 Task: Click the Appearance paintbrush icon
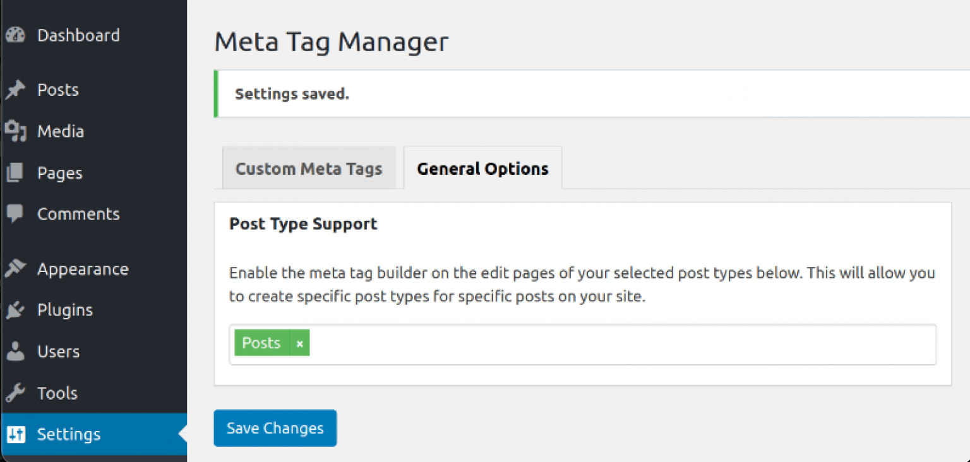(x=15, y=269)
